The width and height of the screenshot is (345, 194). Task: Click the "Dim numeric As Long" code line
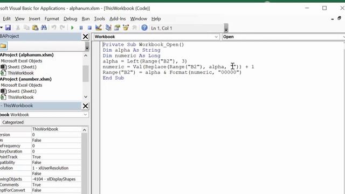tap(132, 56)
